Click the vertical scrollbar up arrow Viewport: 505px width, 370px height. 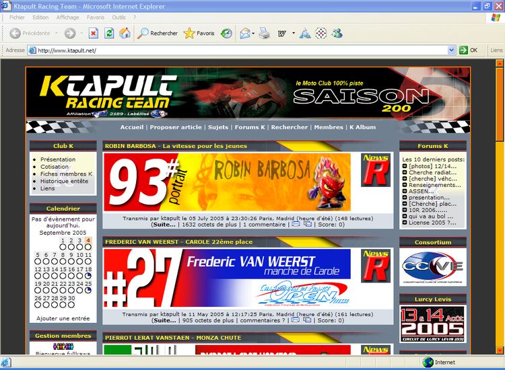tap(500, 63)
